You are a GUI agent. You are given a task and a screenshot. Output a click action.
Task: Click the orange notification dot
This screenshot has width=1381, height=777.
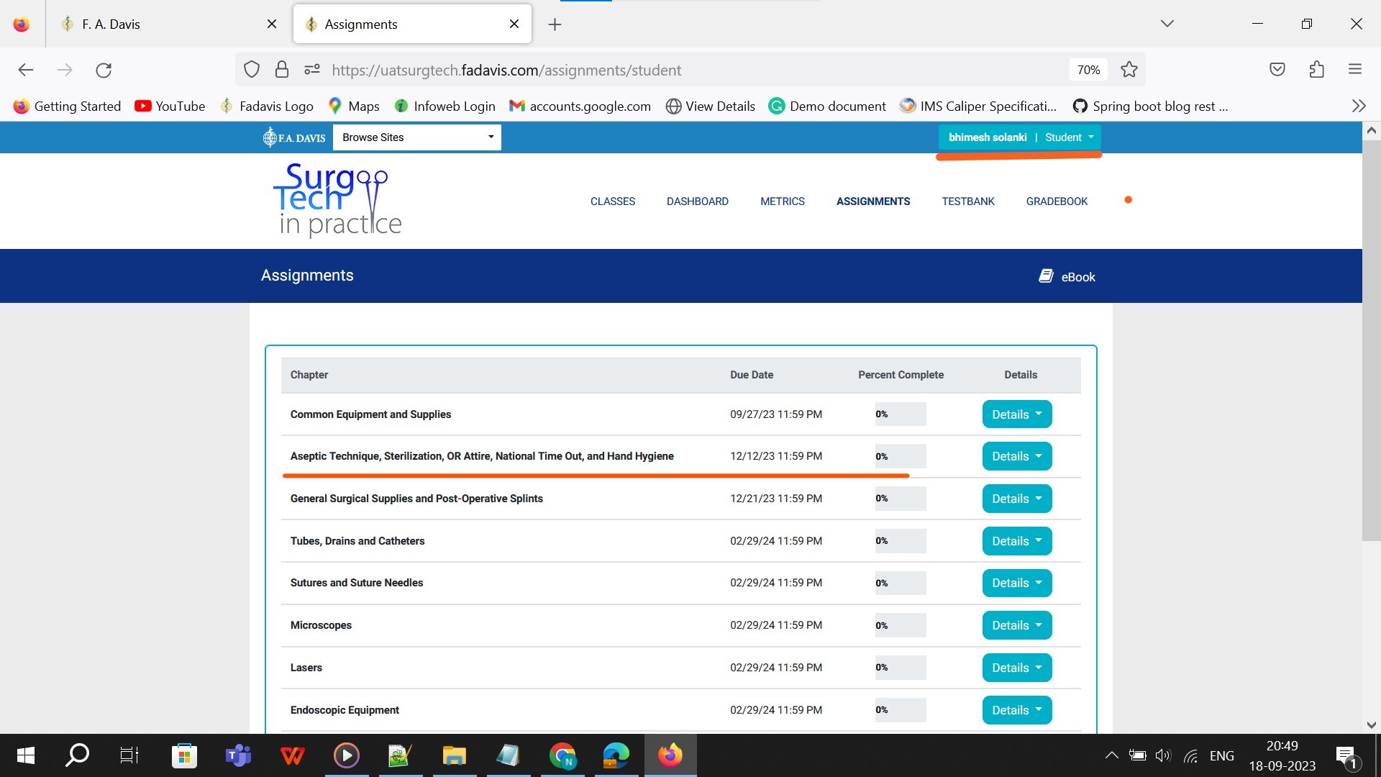coord(1128,200)
